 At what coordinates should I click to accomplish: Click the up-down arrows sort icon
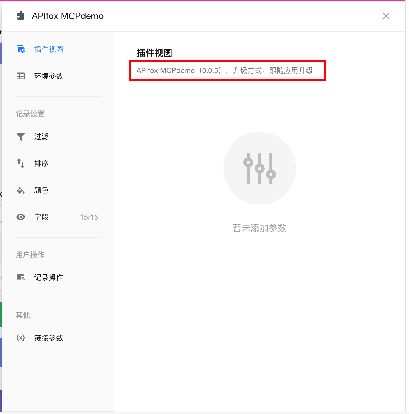coord(21,163)
